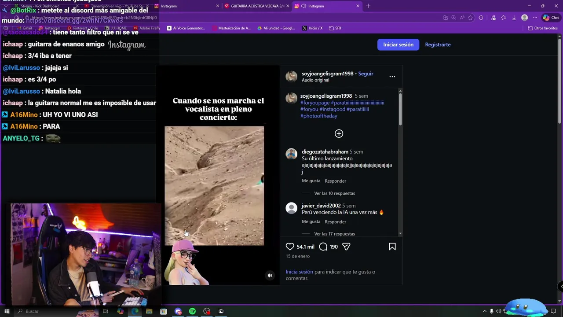Image resolution: width=563 pixels, height=317 pixels.
Task: Open comments via the speech bubble icon
Action: [x=323, y=247]
